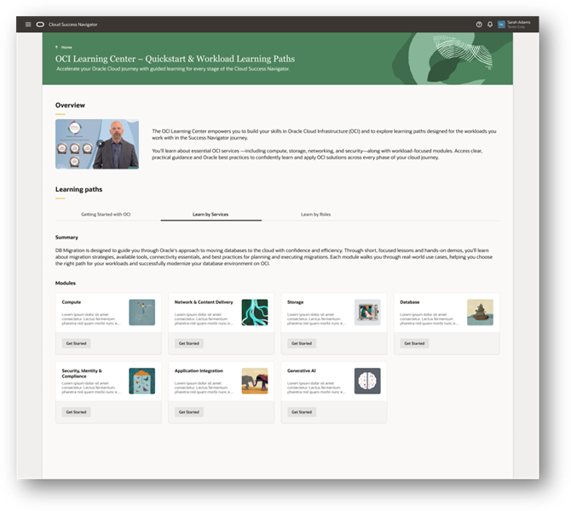Open the Compute module thumbnail image

pyautogui.click(x=142, y=313)
